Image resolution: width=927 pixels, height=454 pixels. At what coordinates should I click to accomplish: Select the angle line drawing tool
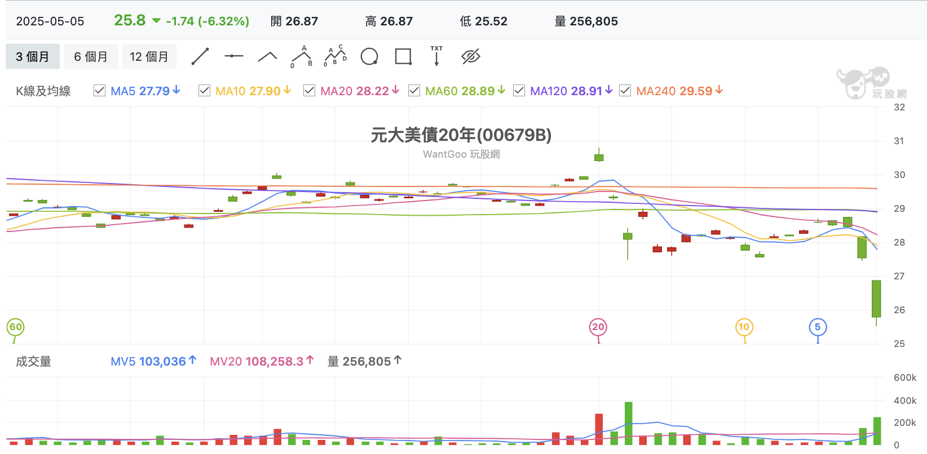[268, 56]
